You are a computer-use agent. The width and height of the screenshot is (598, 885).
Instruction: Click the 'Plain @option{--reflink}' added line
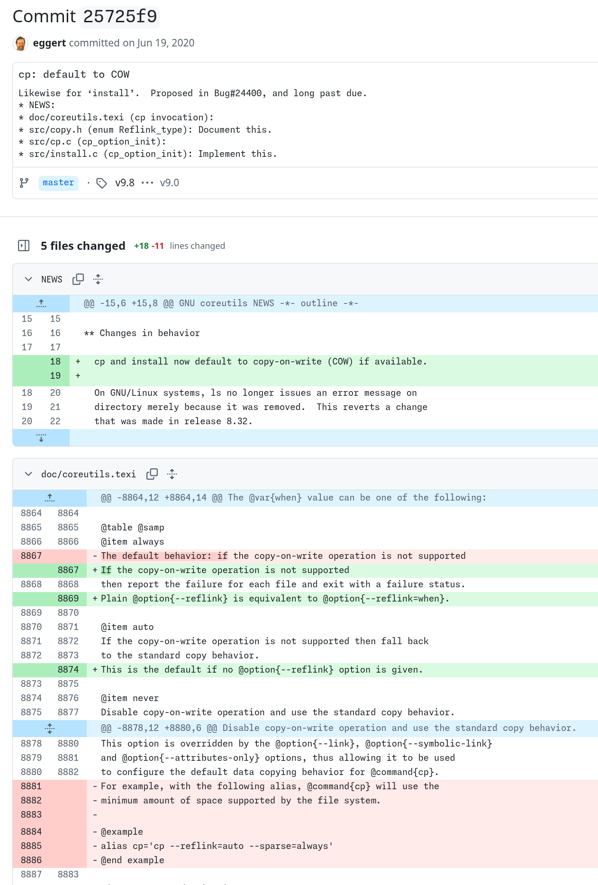pyautogui.click(x=275, y=599)
